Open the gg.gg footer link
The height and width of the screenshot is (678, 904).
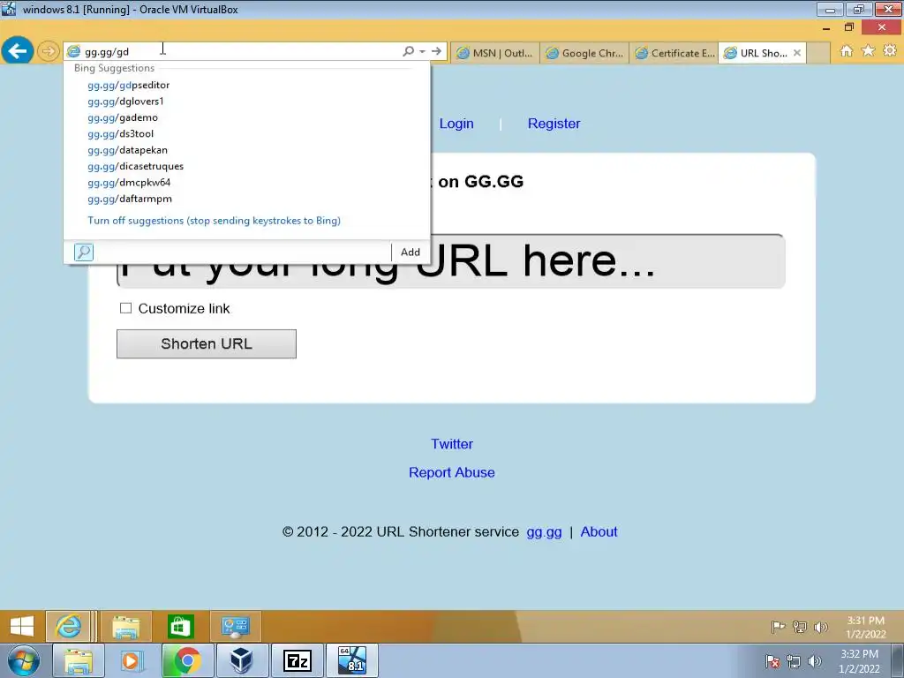click(x=544, y=531)
